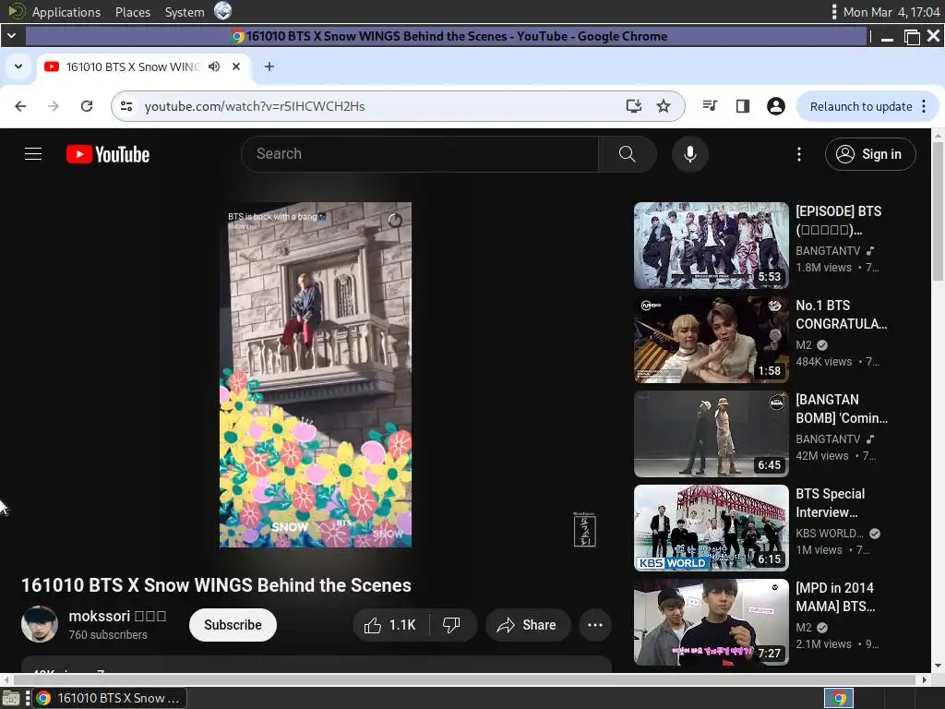Viewport: 945px width, 709px height.
Task: Start voice search with the microphone
Action: coord(690,154)
